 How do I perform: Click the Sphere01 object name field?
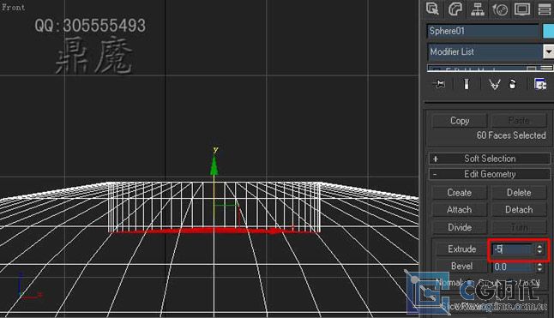[483, 31]
